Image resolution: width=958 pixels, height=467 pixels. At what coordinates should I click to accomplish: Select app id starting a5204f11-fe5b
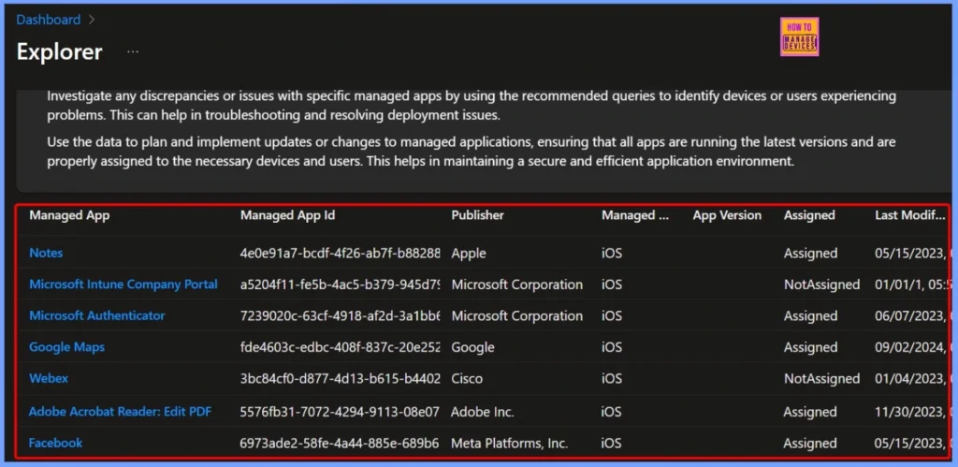coord(341,285)
